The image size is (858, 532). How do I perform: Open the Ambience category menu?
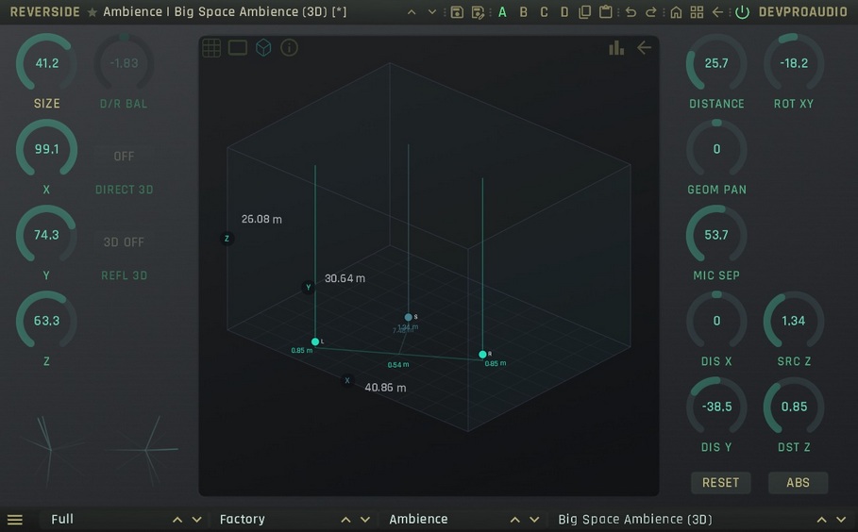[418, 520]
